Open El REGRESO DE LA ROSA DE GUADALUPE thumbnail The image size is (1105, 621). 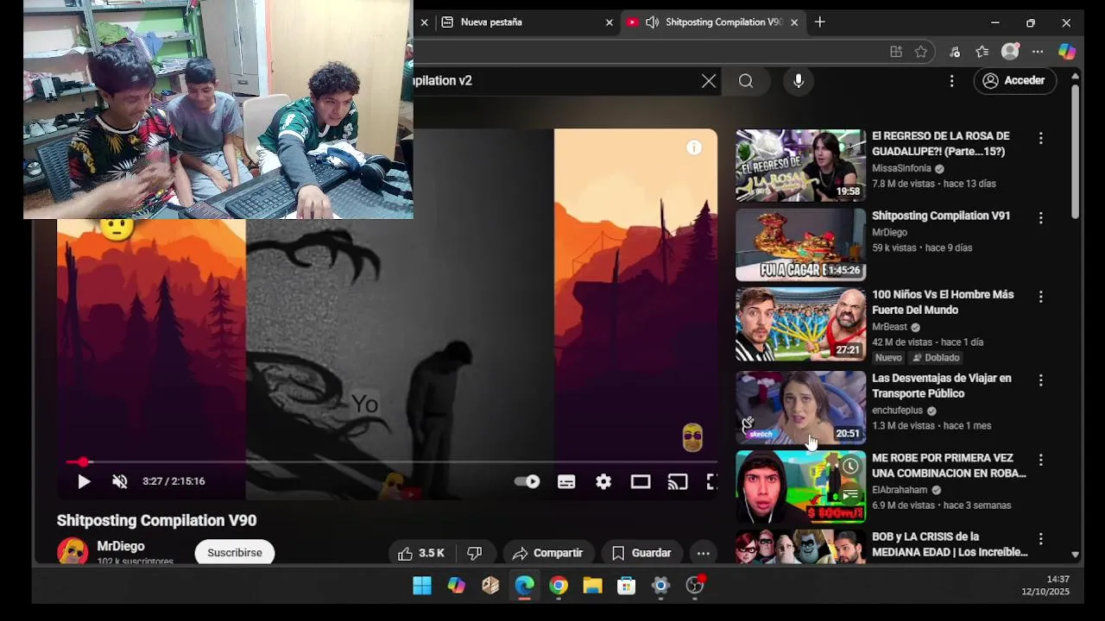(800, 166)
